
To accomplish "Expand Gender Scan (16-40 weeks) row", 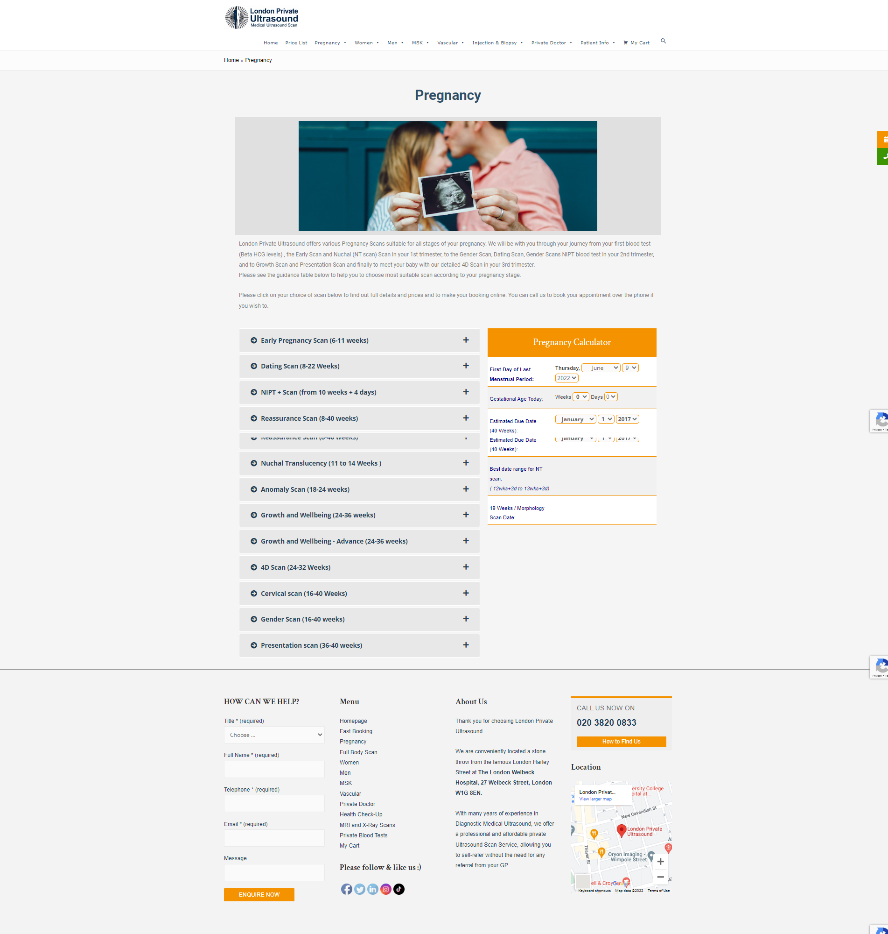I will pos(359,619).
